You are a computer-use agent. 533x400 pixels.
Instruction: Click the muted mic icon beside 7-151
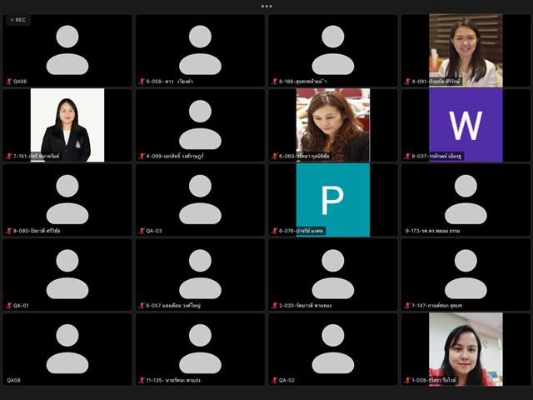(x=9, y=156)
